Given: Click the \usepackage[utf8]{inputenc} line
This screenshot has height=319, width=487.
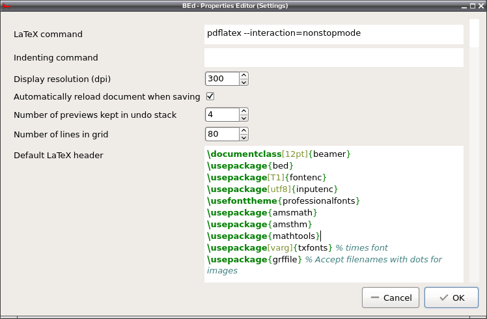Looking at the screenshot, I should [272, 189].
